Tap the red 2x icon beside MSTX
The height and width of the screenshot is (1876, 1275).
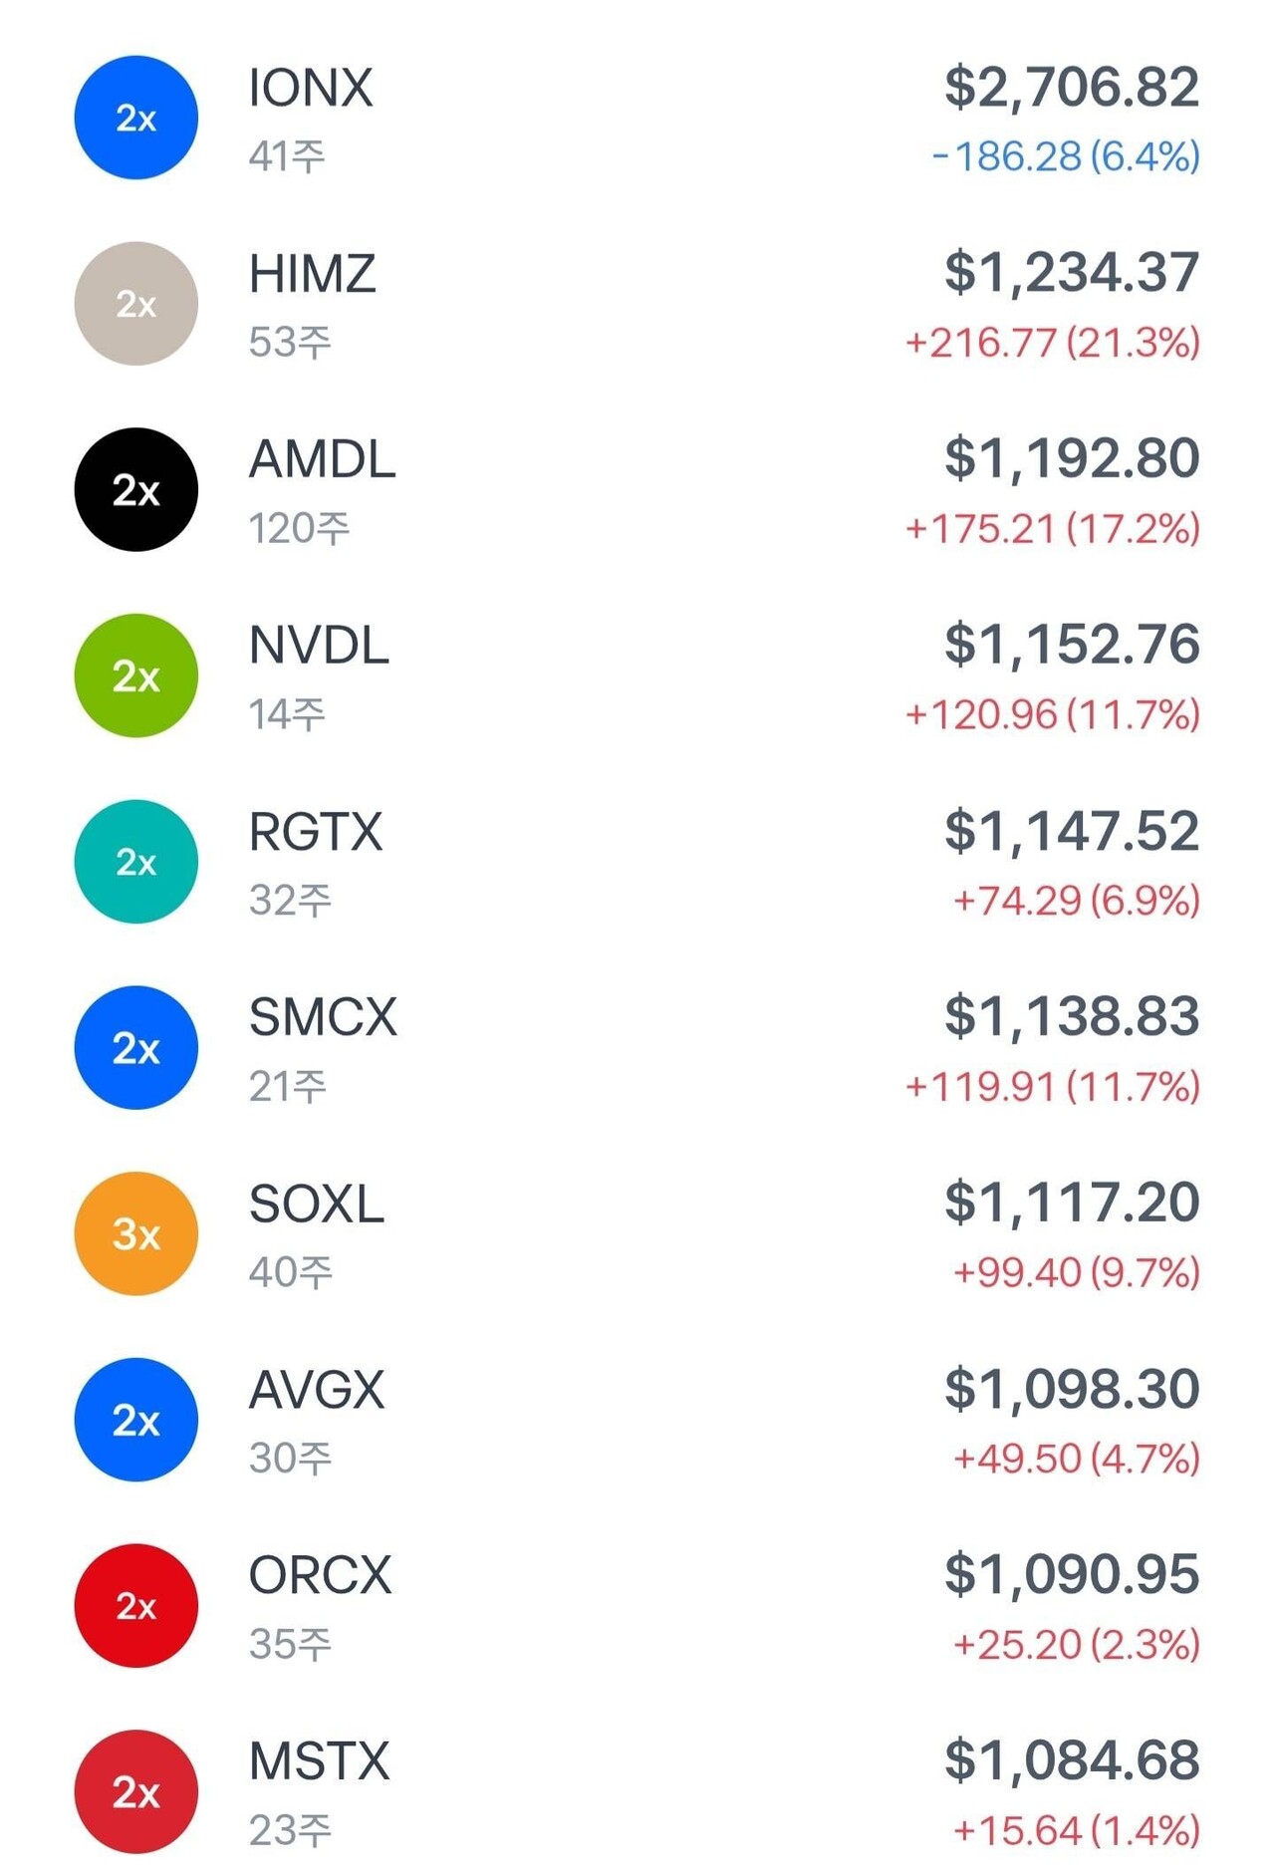[x=136, y=1791]
